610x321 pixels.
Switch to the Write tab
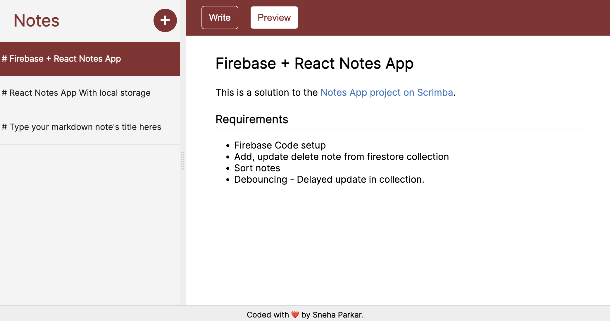pyautogui.click(x=220, y=18)
